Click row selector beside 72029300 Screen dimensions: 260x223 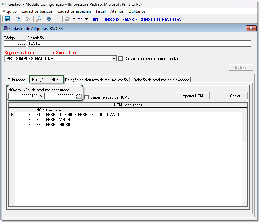(x=12, y=125)
